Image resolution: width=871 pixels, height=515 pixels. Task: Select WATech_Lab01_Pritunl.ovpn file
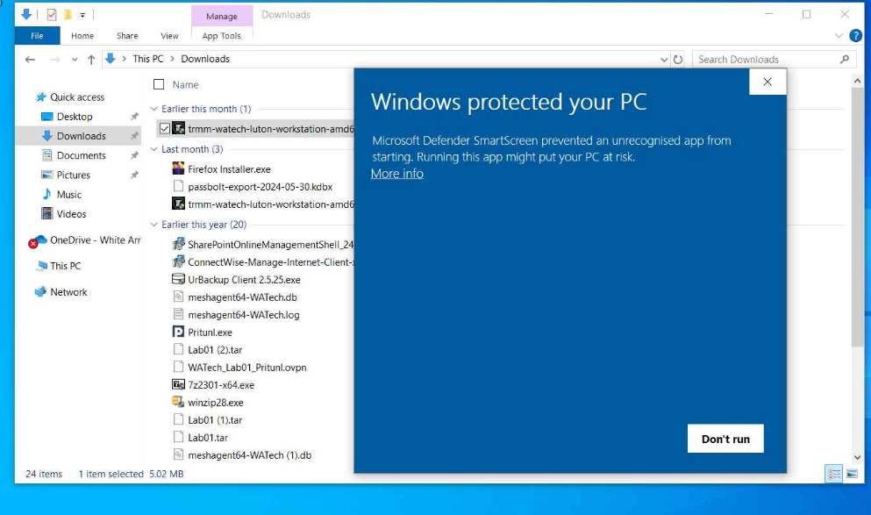click(247, 368)
